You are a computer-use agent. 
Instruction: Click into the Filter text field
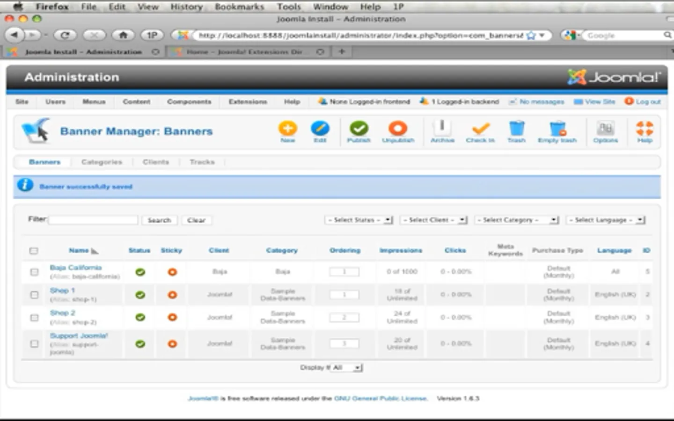[x=93, y=220]
